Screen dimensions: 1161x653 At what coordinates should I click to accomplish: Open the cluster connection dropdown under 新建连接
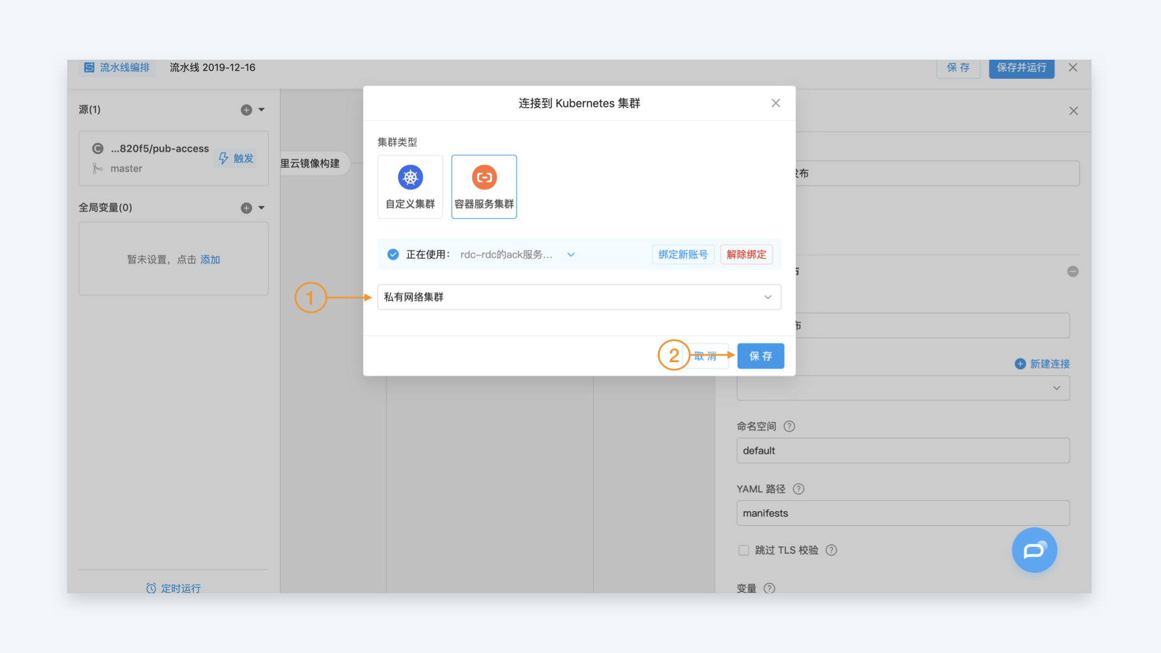click(903, 388)
